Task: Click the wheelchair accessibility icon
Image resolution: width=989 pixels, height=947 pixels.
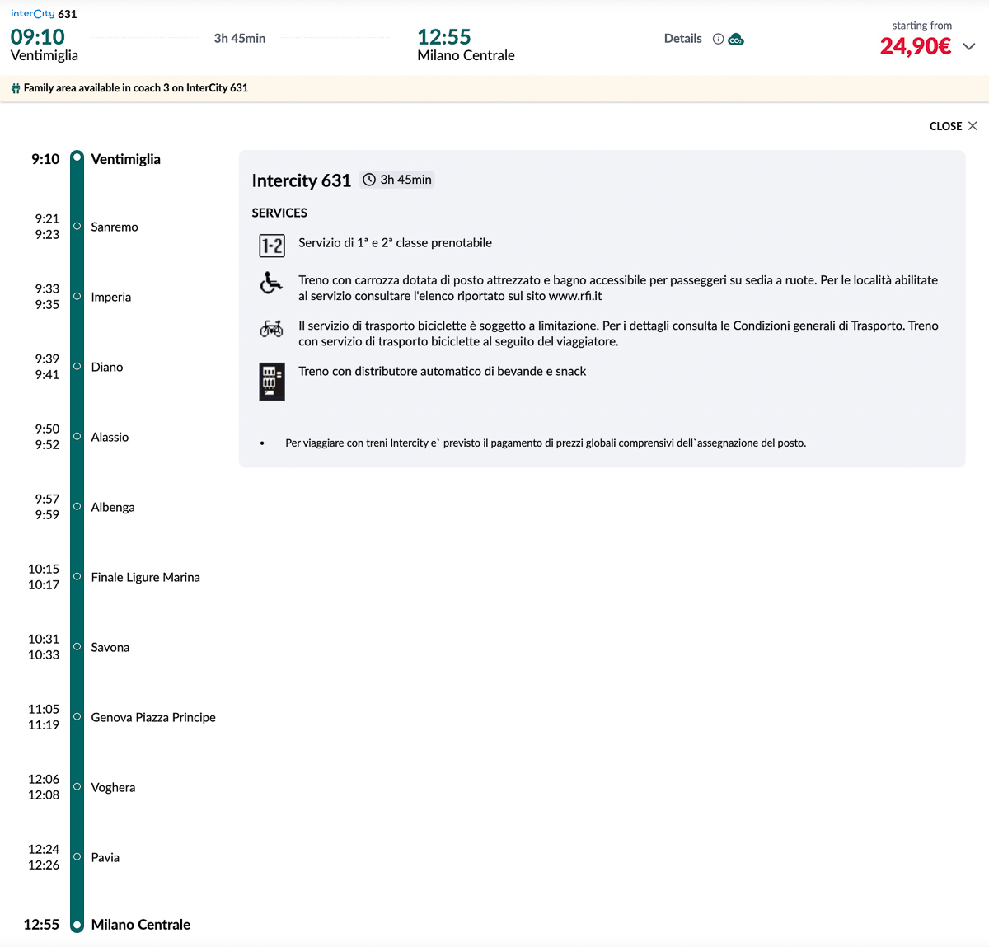Action: (271, 283)
